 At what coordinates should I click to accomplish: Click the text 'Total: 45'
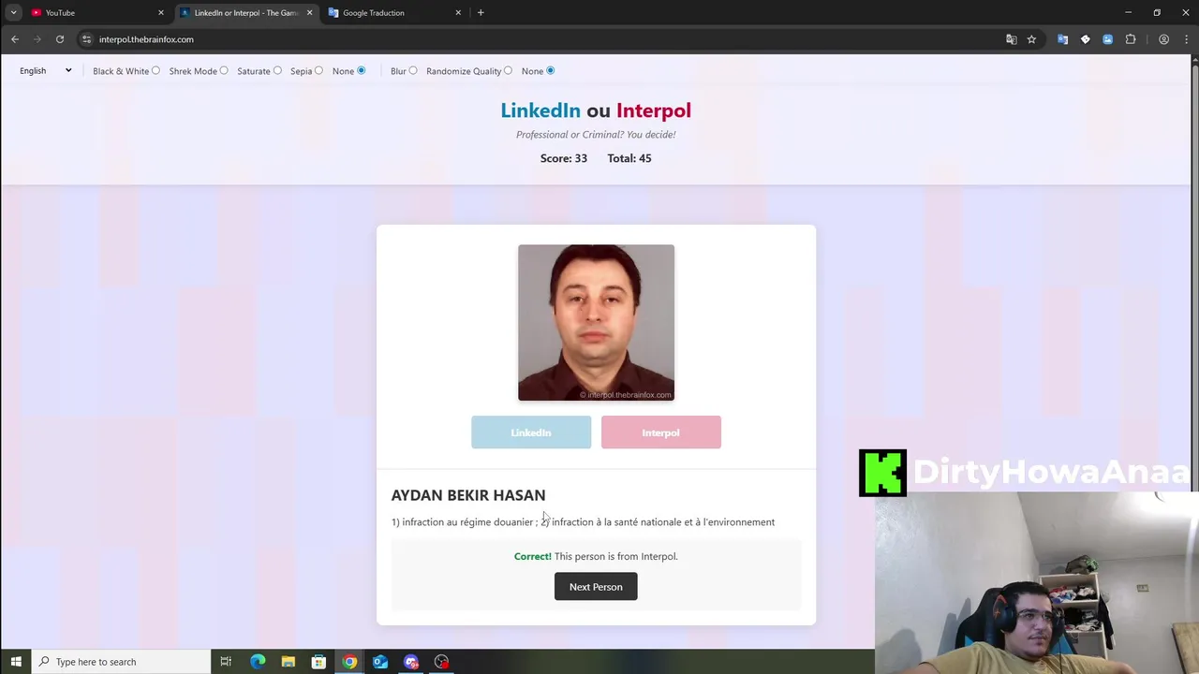click(629, 158)
